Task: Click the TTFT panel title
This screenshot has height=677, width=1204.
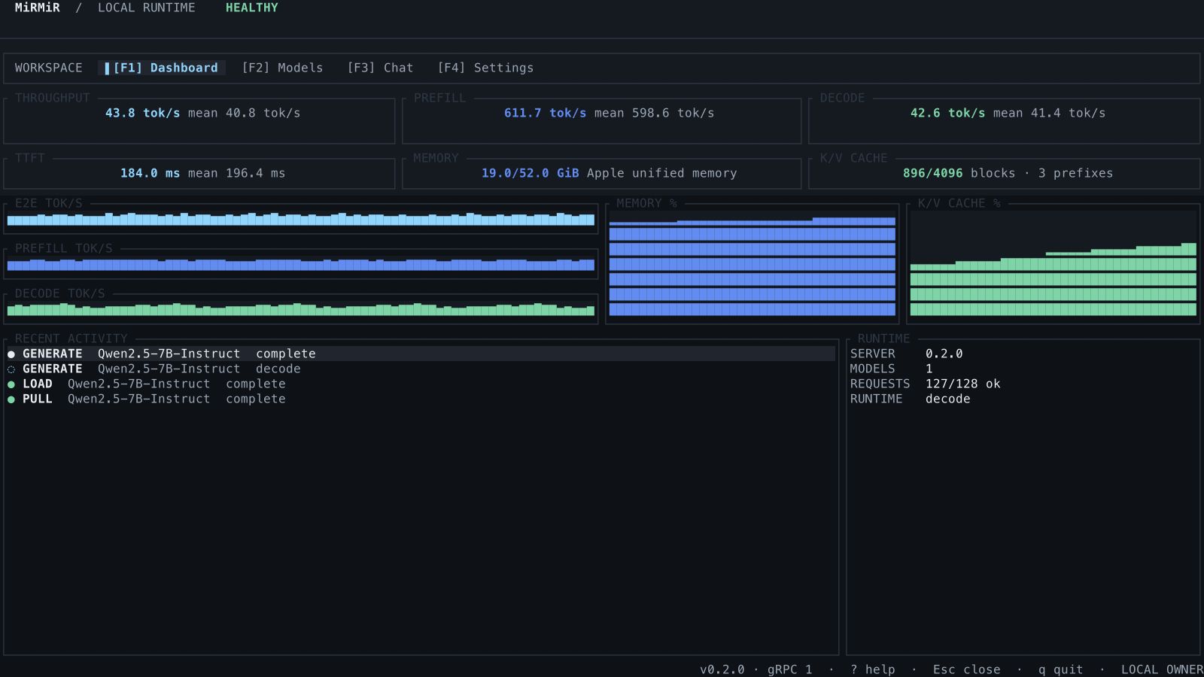Action: [30, 158]
